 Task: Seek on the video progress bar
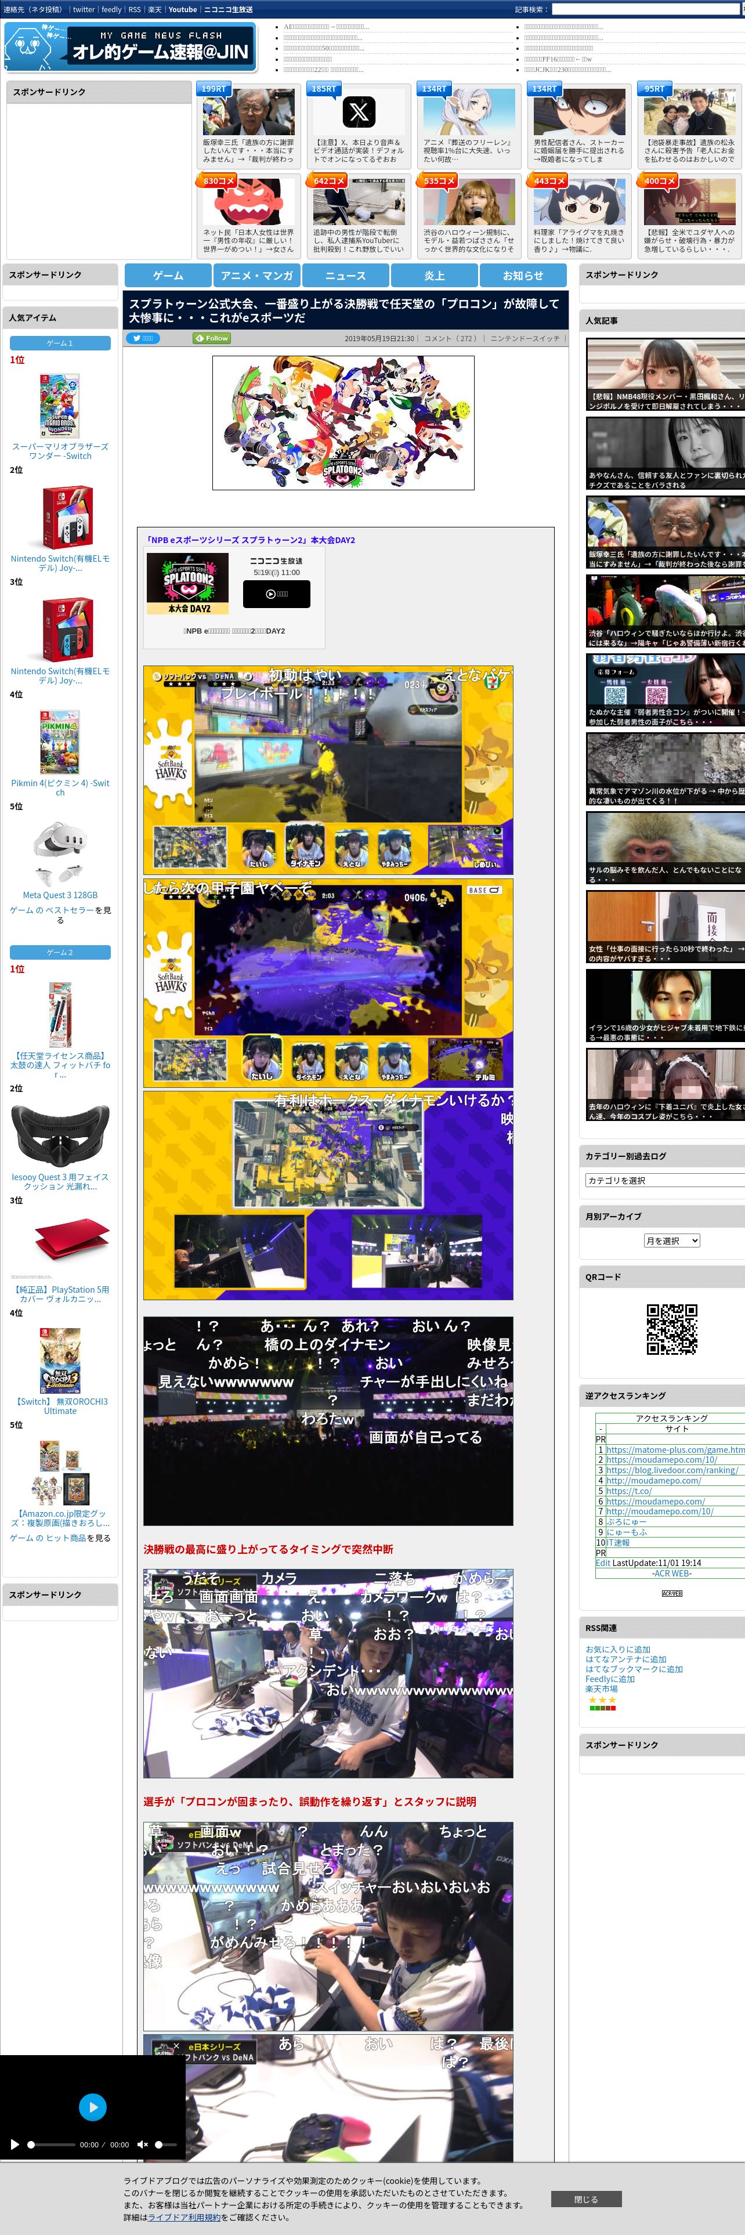[x=51, y=2144]
